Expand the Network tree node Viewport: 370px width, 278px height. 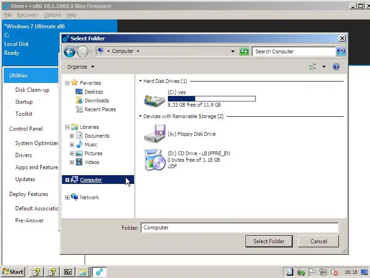click(67, 198)
